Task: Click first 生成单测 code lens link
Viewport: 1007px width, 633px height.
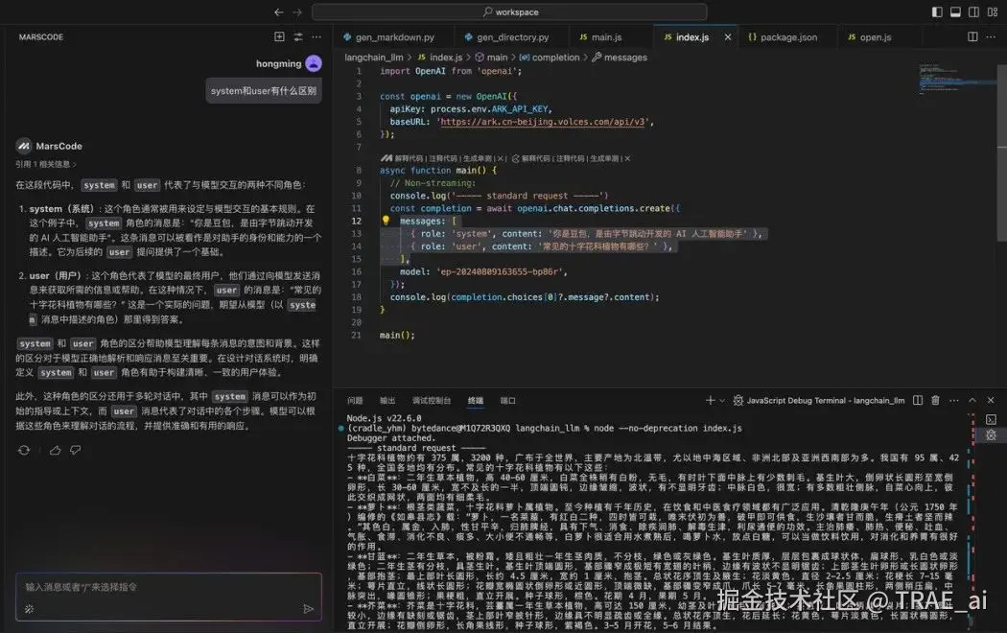Action: pyautogui.click(x=478, y=158)
